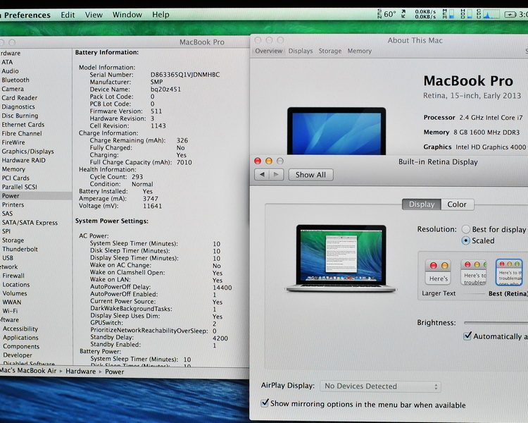The image size is (528, 423).
Task: Select Printers in the sidebar
Action: [13, 204]
